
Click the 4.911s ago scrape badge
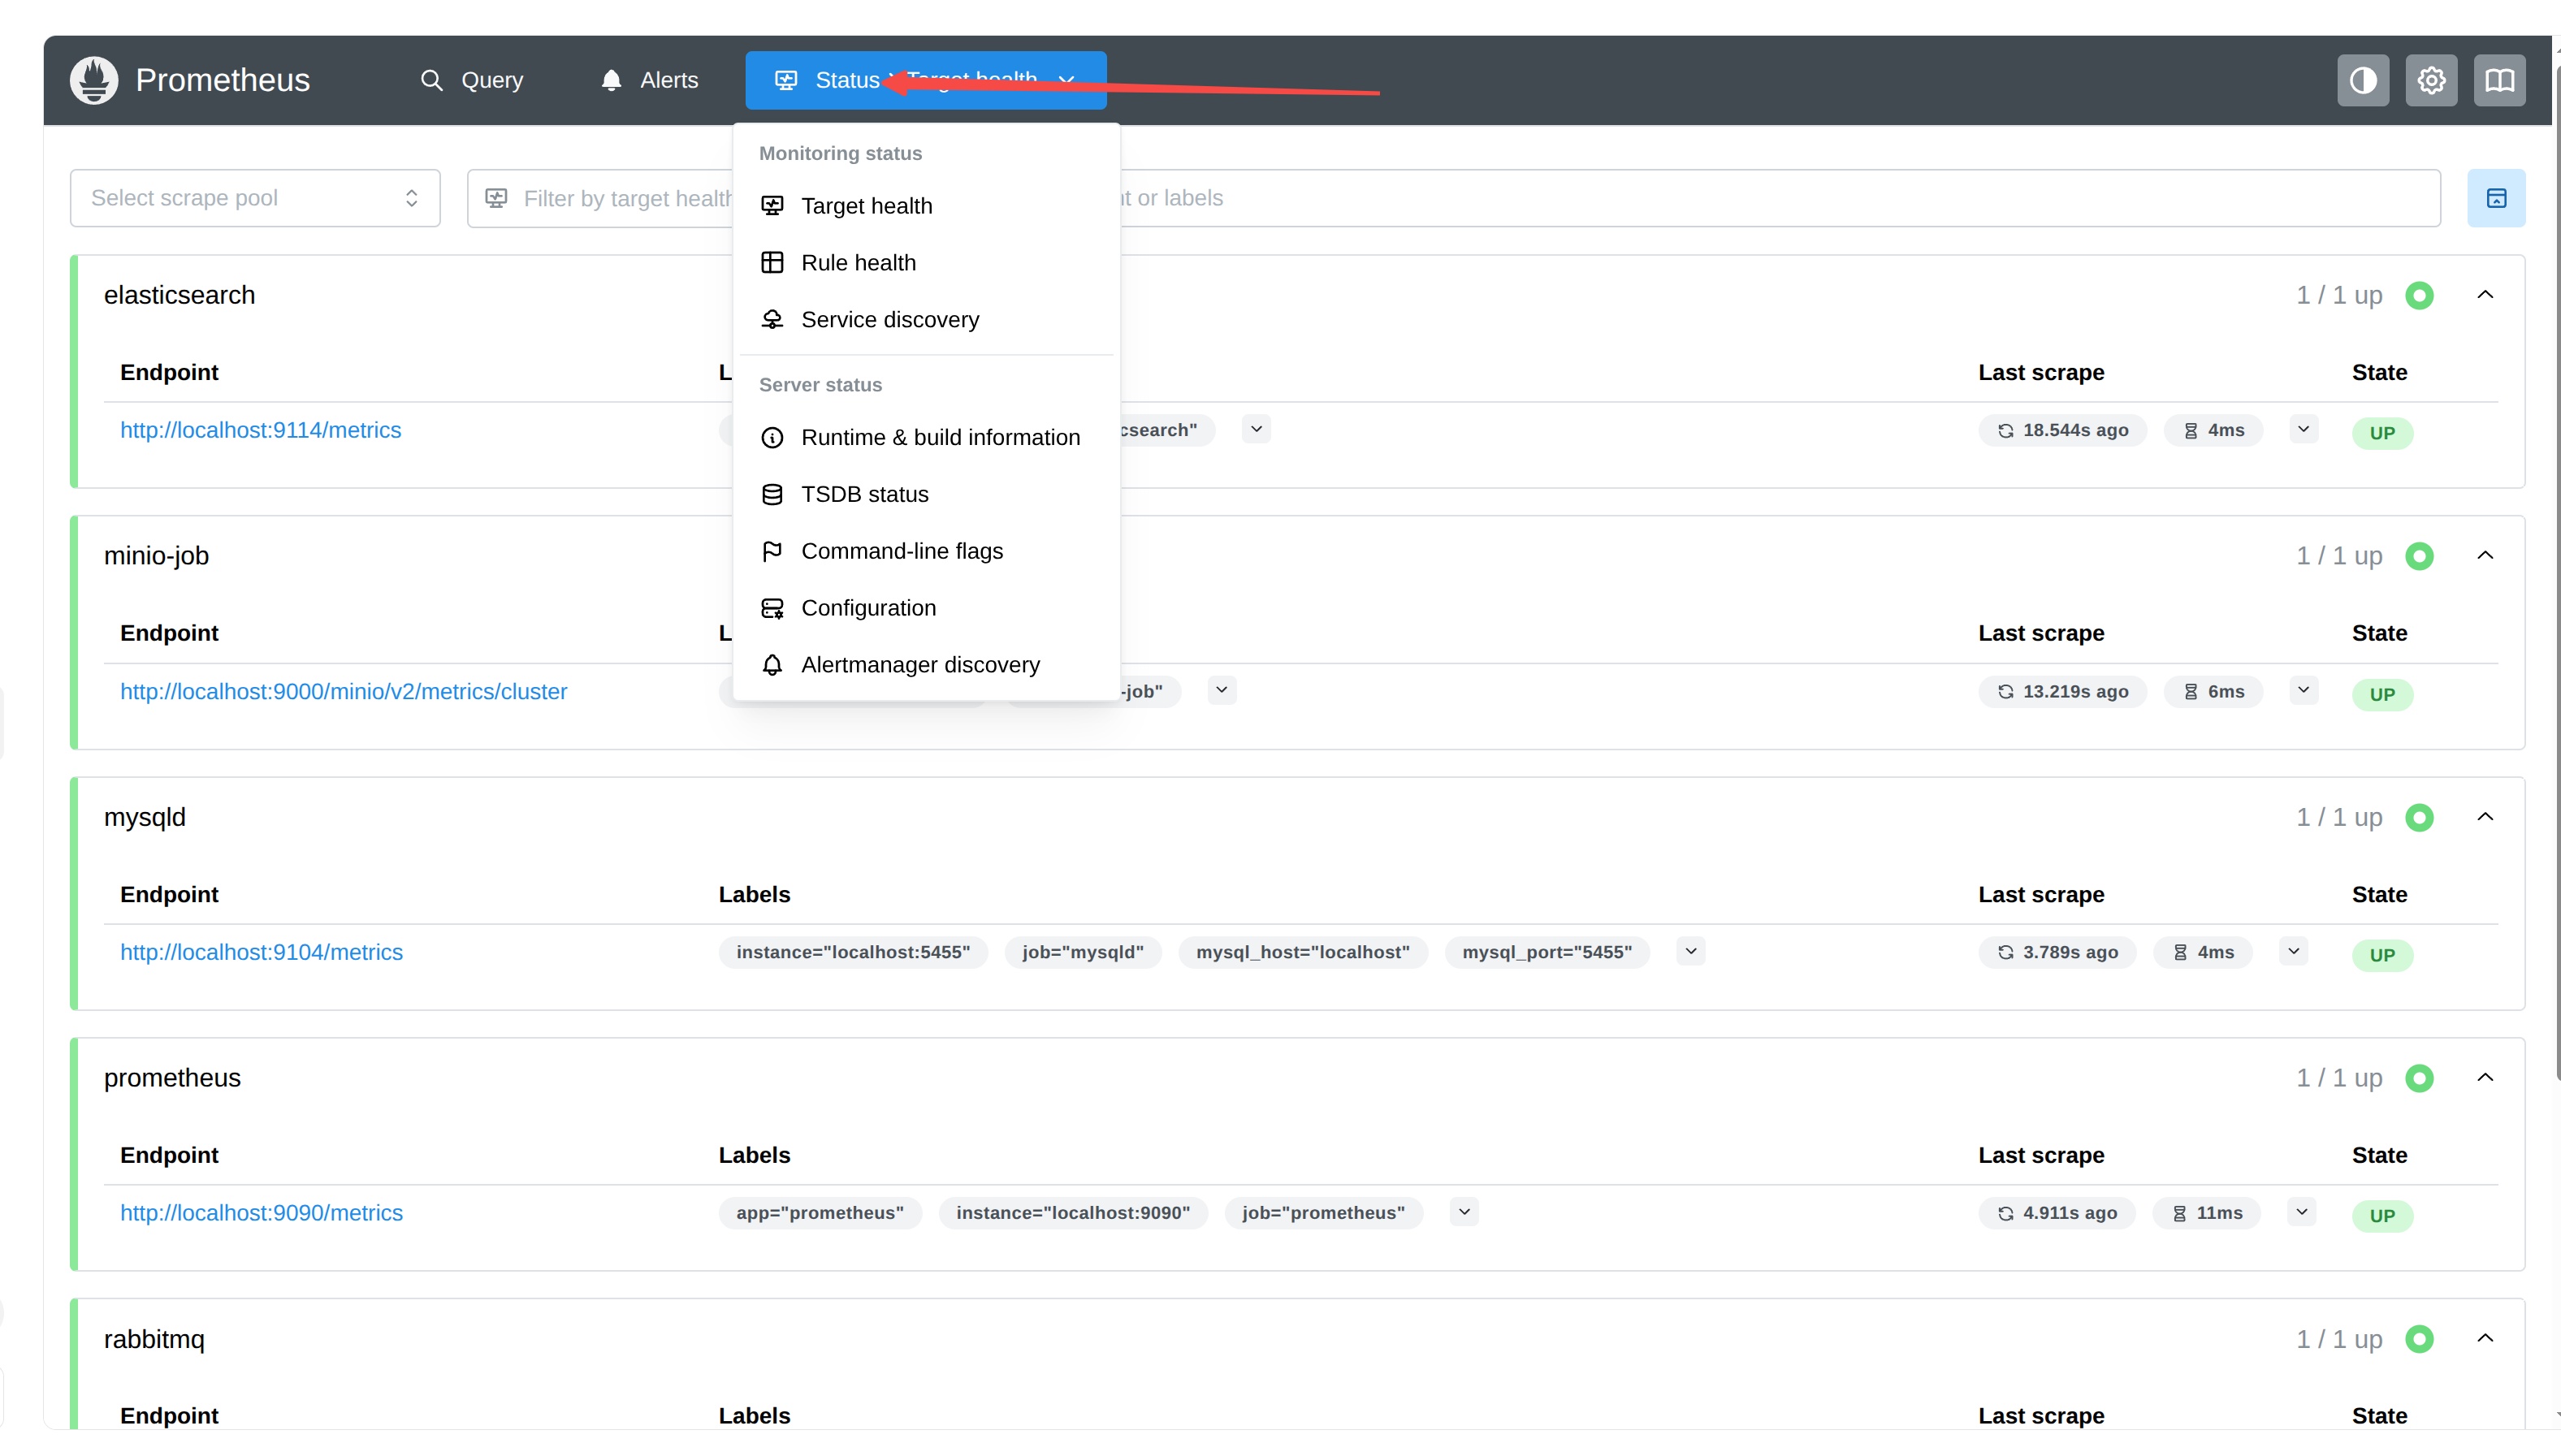(x=2056, y=1214)
